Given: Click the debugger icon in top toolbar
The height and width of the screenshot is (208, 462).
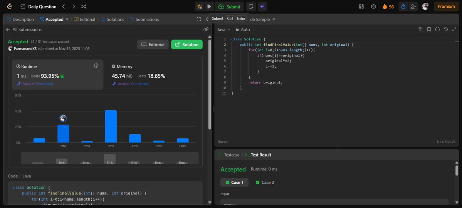Looking at the screenshot, I should tap(200, 7).
